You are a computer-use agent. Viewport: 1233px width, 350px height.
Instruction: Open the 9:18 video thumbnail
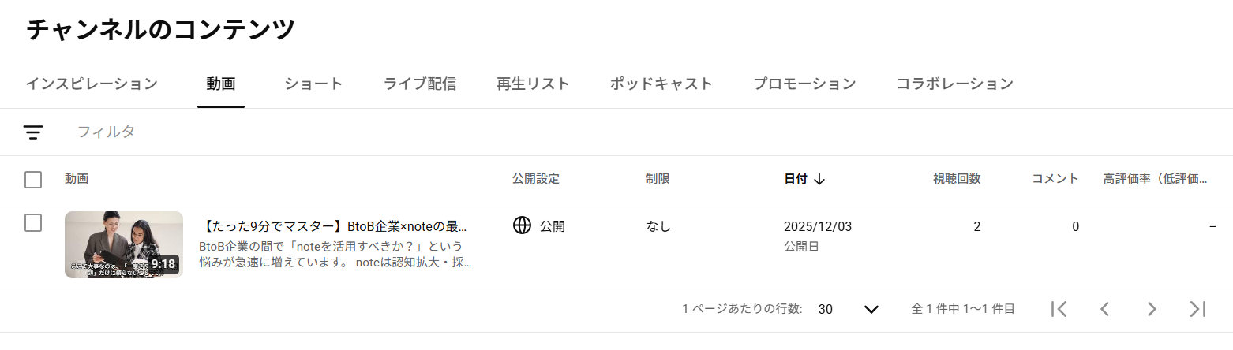[x=124, y=244]
